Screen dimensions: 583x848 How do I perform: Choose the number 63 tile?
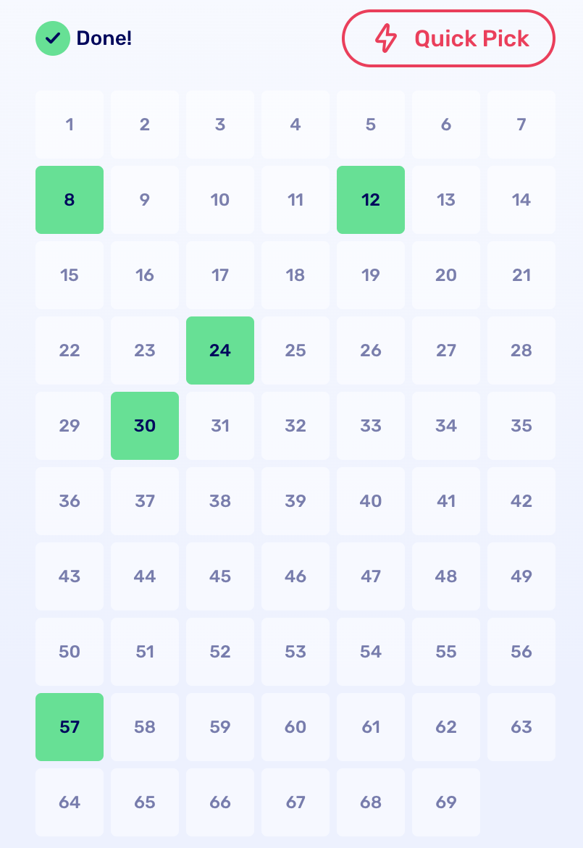click(521, 727)
